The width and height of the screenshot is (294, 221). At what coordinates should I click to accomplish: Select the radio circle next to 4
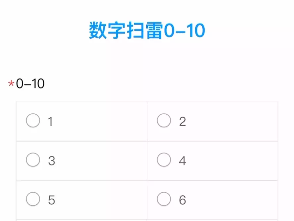(x=164, y=160)
